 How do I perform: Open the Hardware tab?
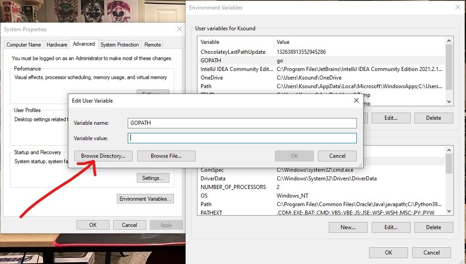(x=57, y=45)
